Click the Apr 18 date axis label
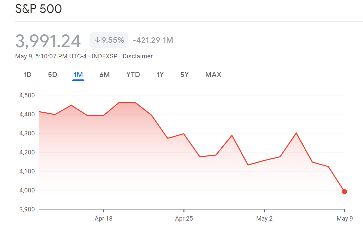Screen dimensions: 363x226 pyautogui.click(x=103, y=219)
